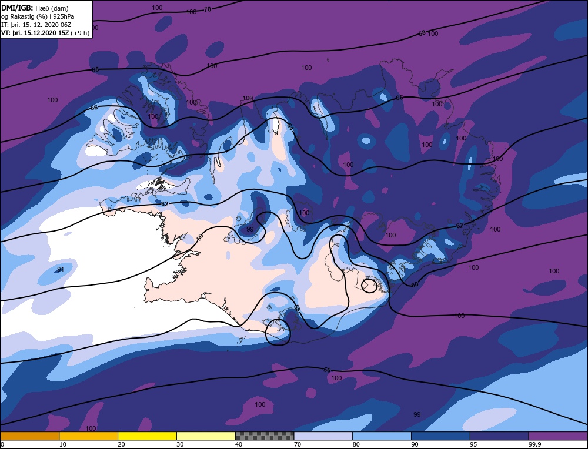Click the '40' legend scale label
Viewport: 588px width, 449px height.
(x=239, y=444)
